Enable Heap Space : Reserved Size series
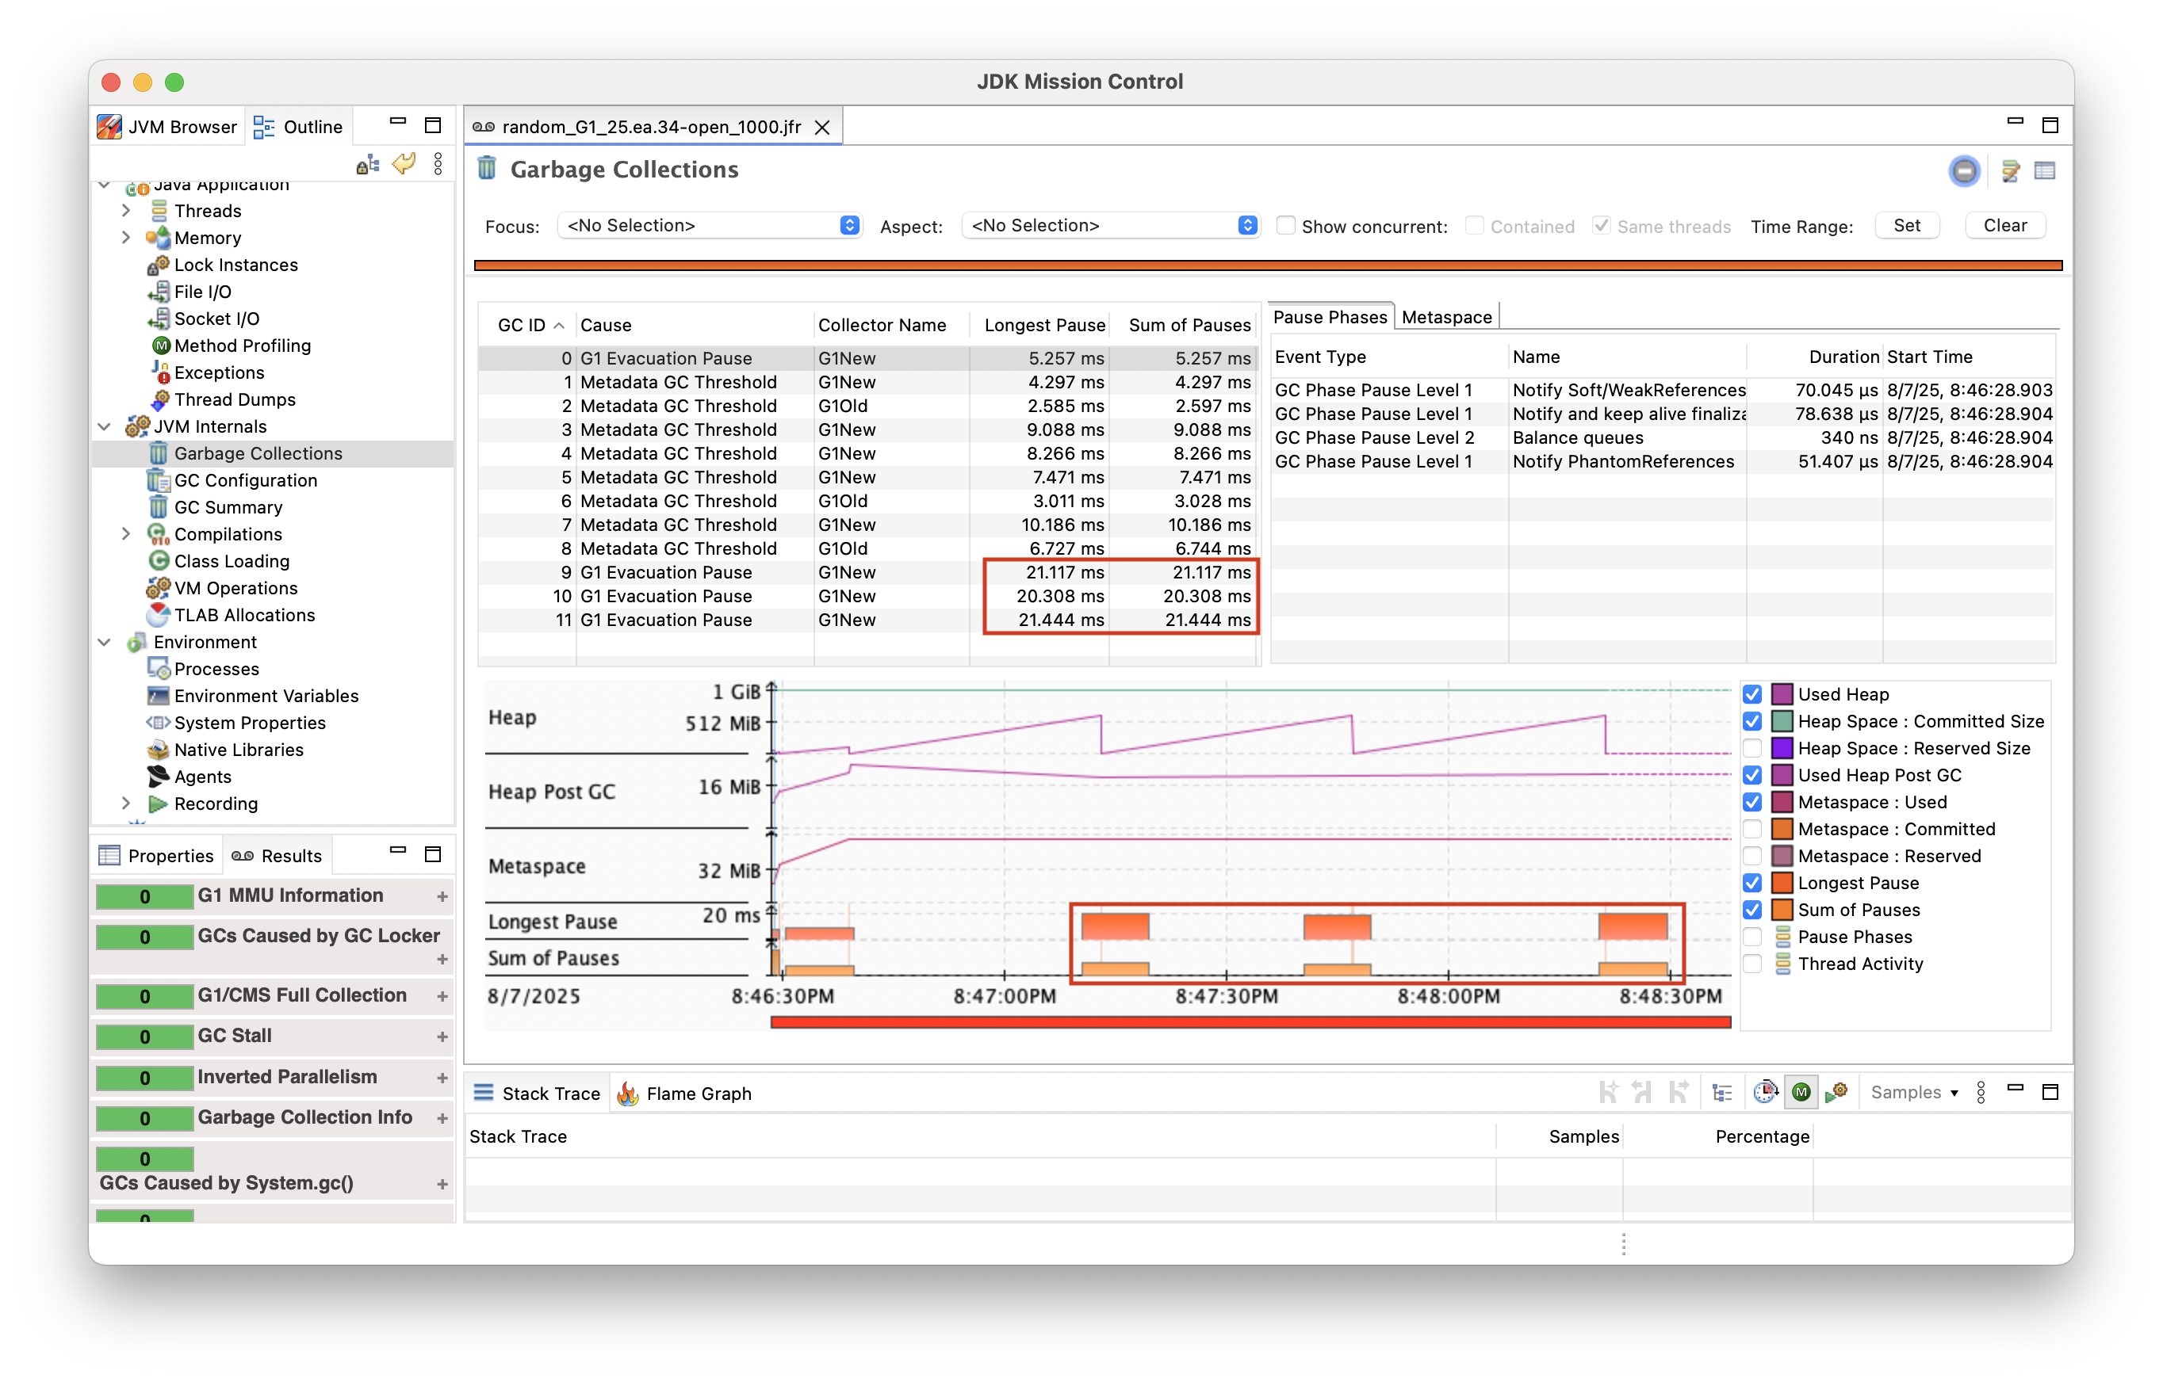The image size is (2163, 1382). point(1751,748)
